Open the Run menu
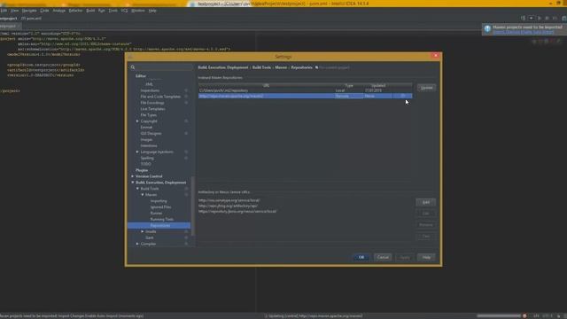The image size is (567, 319). [102, 11]
